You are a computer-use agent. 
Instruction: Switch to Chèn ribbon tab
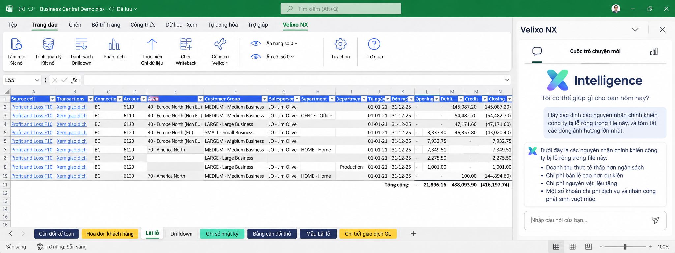(75, 25)
